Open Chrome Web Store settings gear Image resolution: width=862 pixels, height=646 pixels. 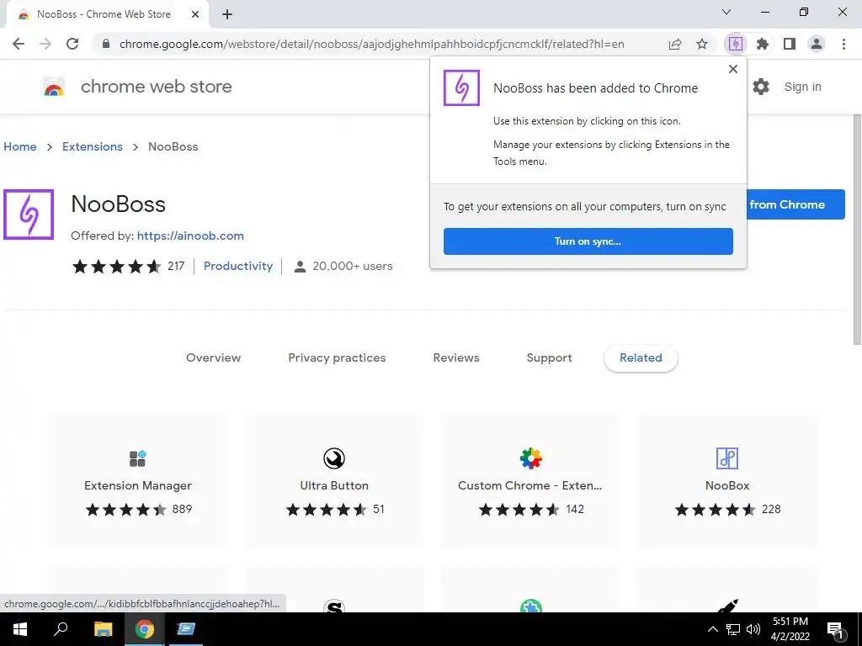click(761, 87)
